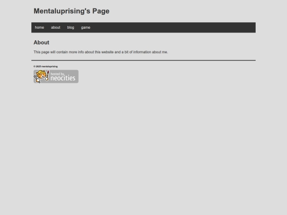Image resolution: width=287 pixels, height=215 pixels.
Task: Open the home navigation link
Action: click(x=39, y=28)
